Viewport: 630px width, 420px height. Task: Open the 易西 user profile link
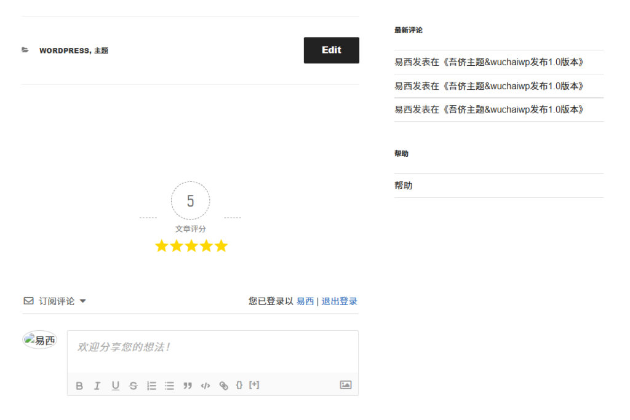[305, 301]
